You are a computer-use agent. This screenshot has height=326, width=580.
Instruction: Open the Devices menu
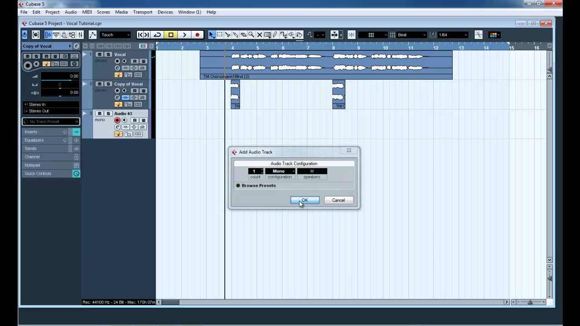coord(165,12)
